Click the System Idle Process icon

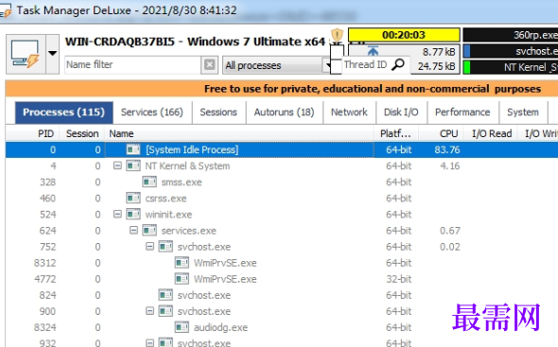pos(133,149)
